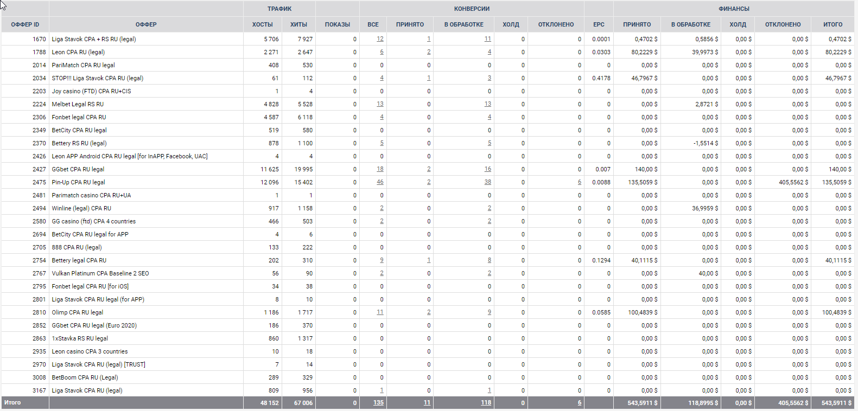This screenshot has height=411, width=858.
Task: Click the ФИНАНСЫ group header
Action: [x=734, y=9]
